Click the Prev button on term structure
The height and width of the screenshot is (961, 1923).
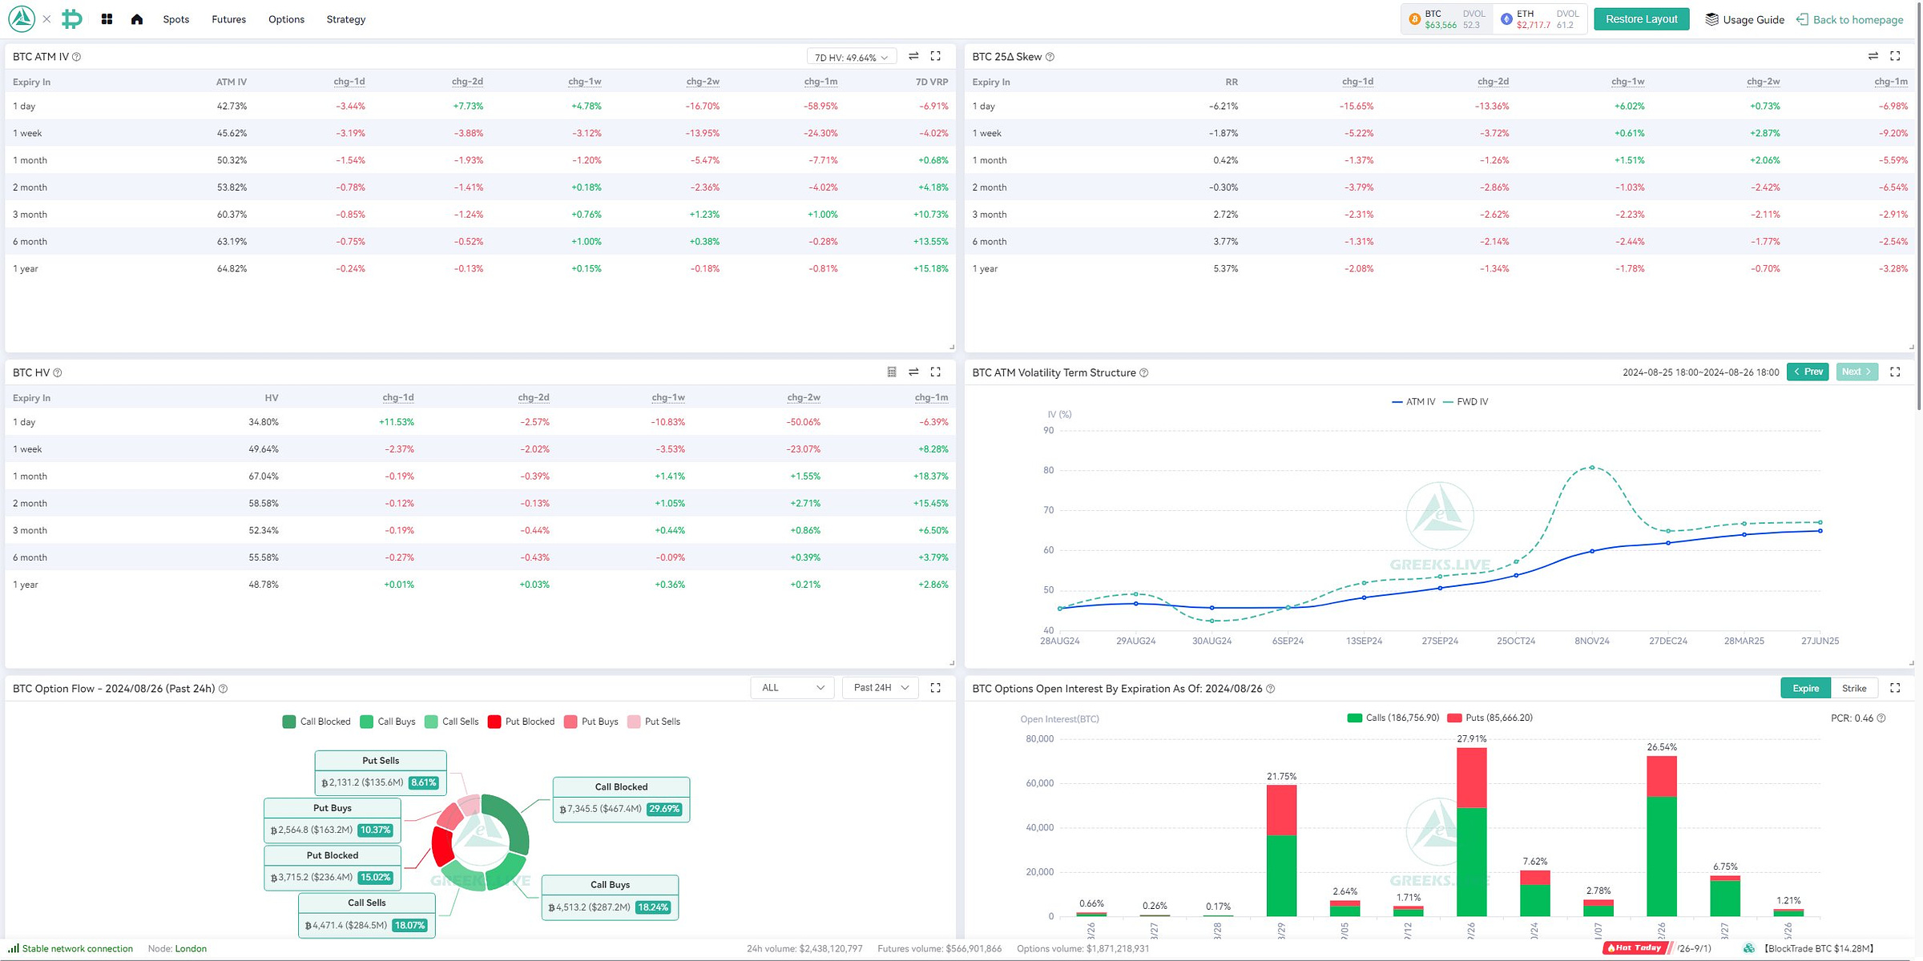tap(1808, 372)
